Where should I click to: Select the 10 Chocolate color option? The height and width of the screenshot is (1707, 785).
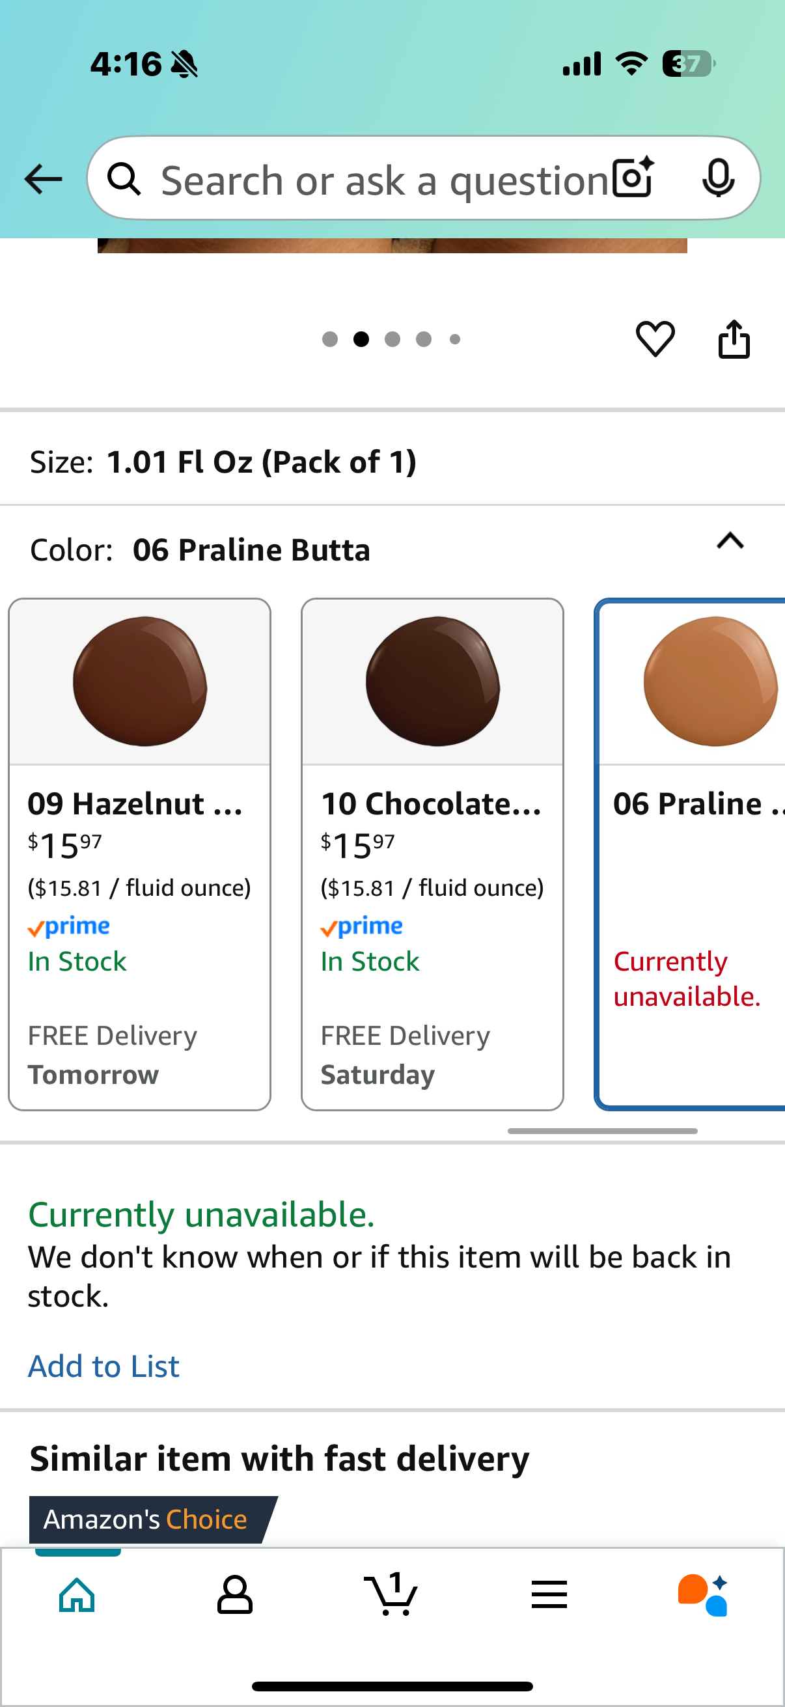point(433,854)
